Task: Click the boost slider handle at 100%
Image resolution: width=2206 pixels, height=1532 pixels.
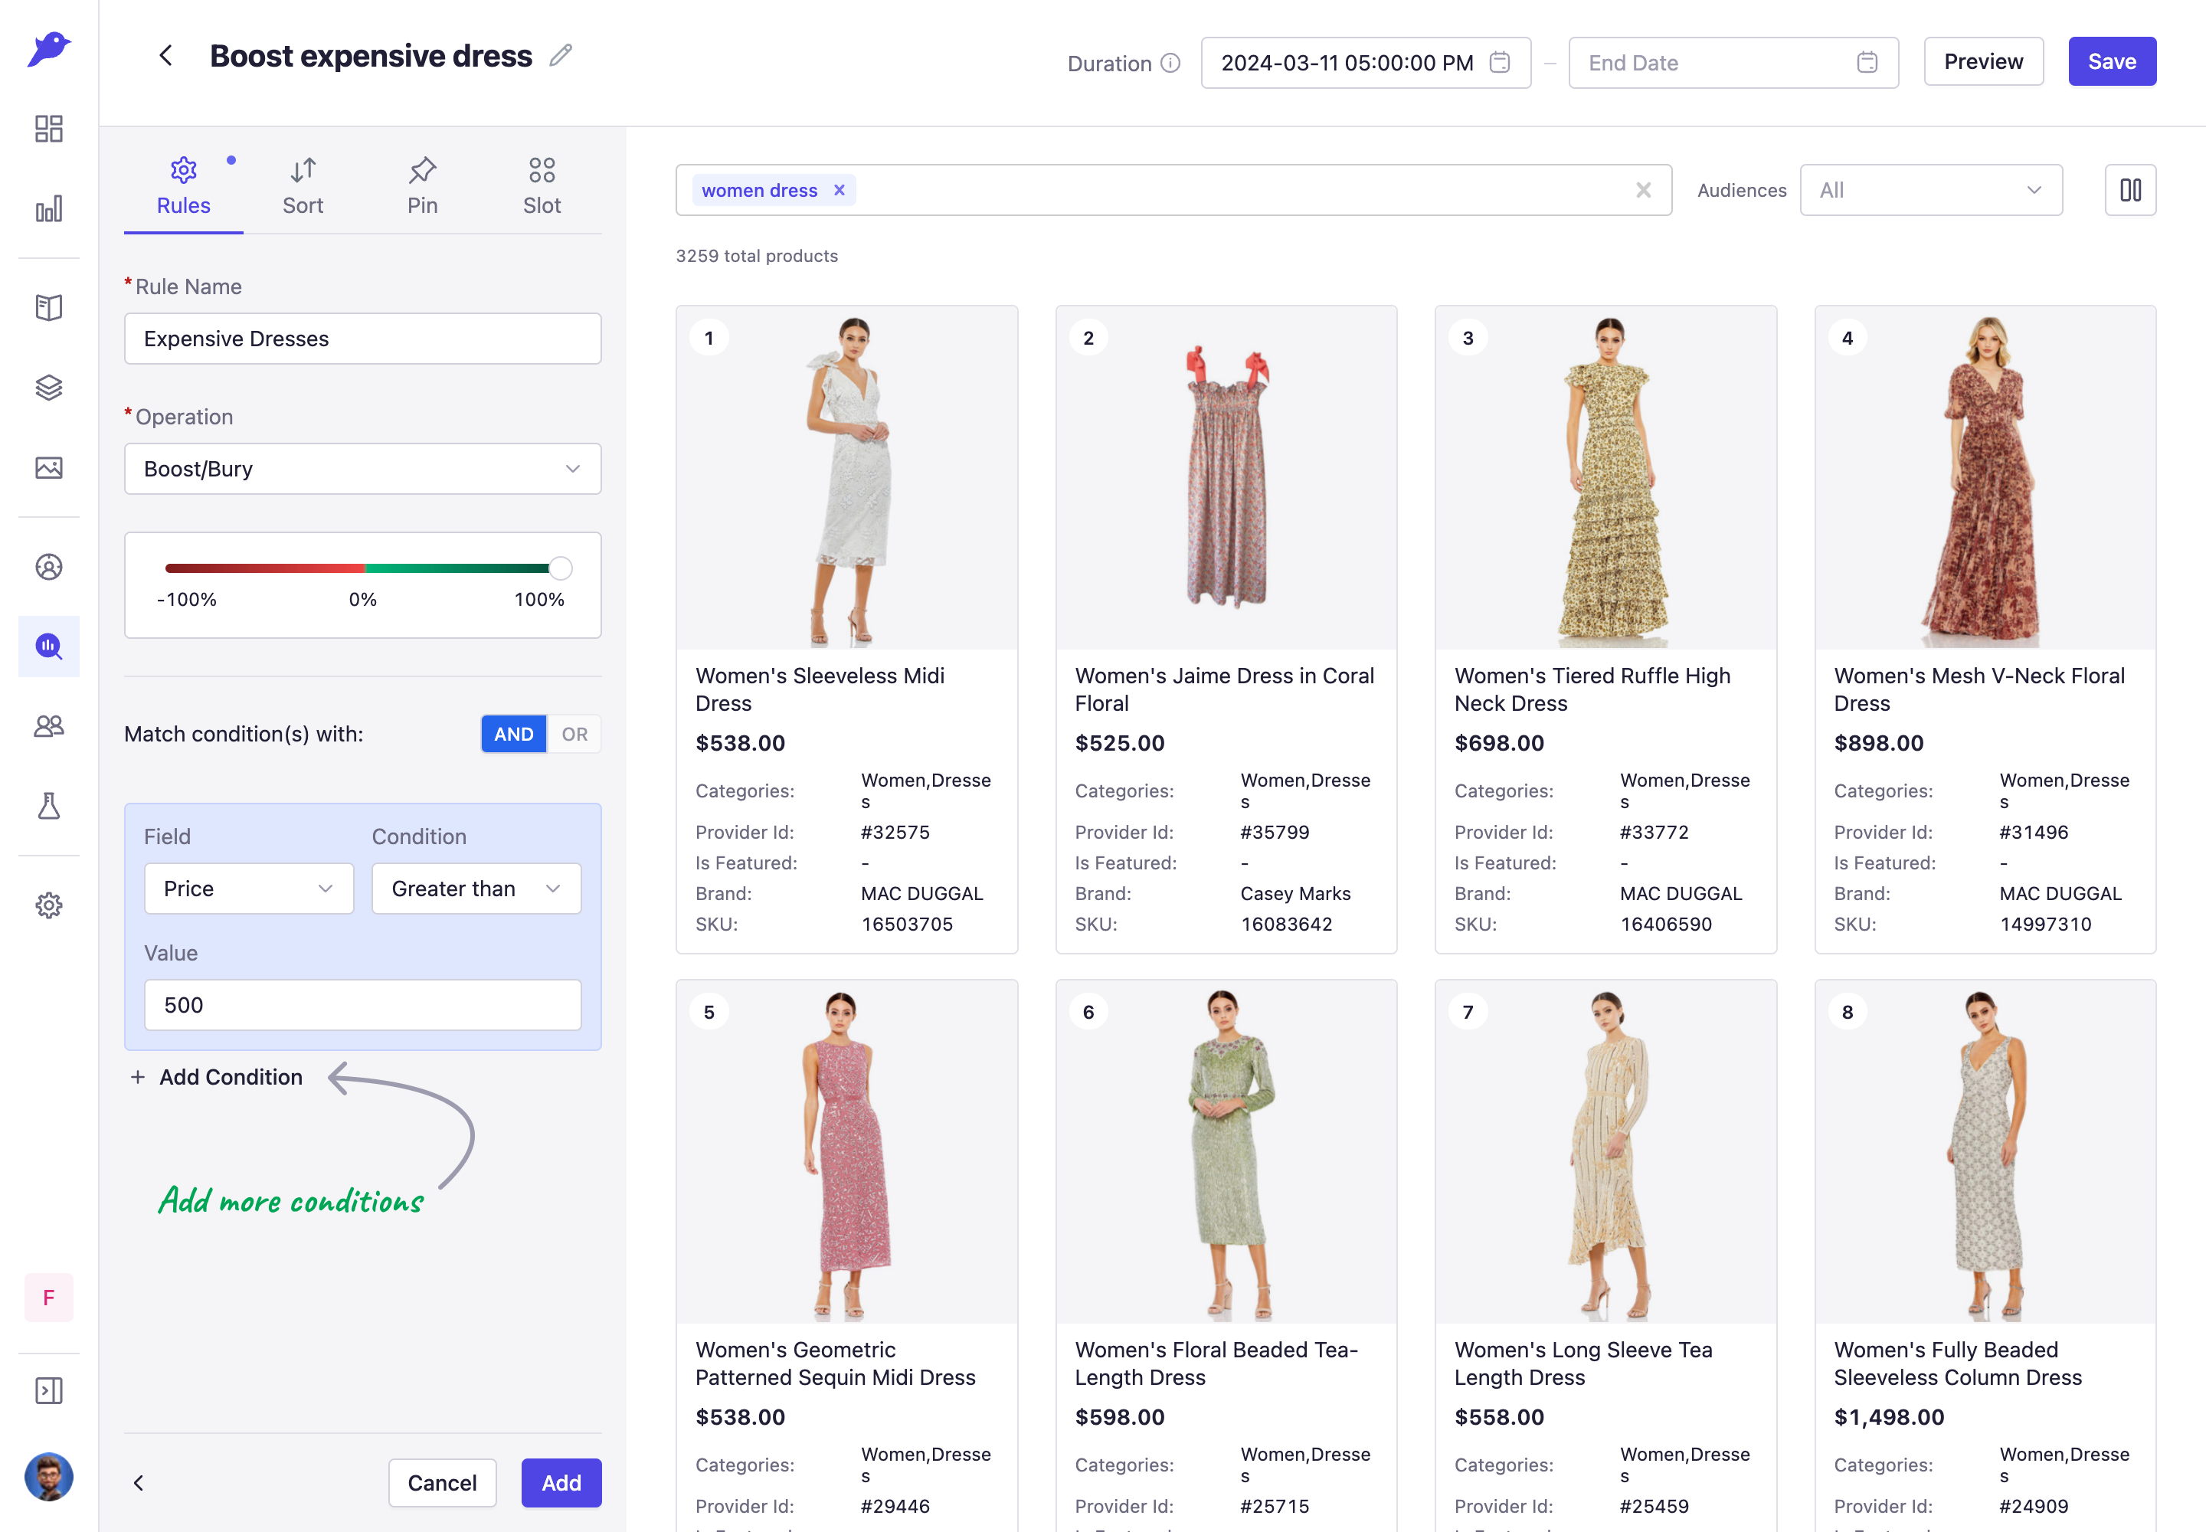Action: tap(561, 568)
